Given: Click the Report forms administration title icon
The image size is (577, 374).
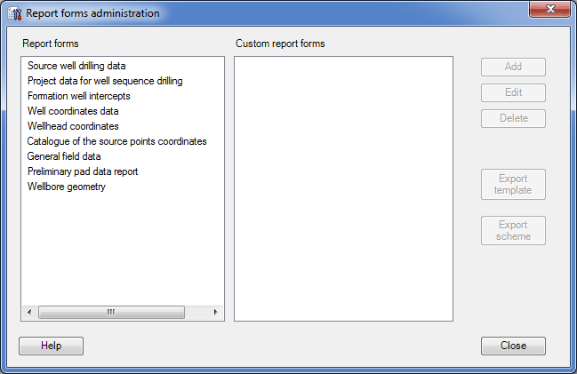Looking at the screenshot, I should 15,13.
